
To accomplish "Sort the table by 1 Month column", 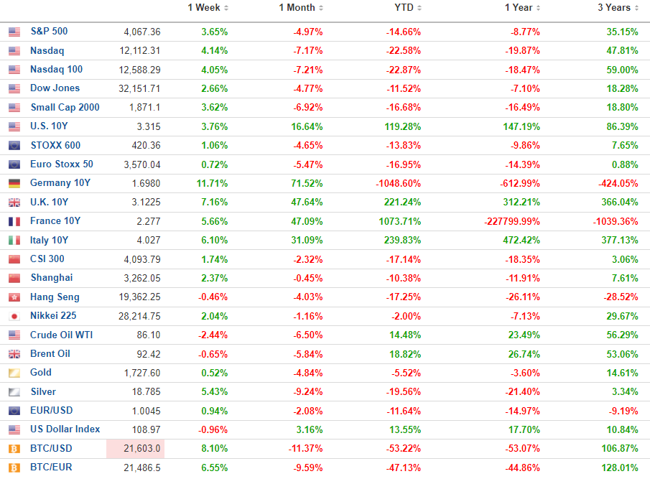I will [x=301, y=7].
